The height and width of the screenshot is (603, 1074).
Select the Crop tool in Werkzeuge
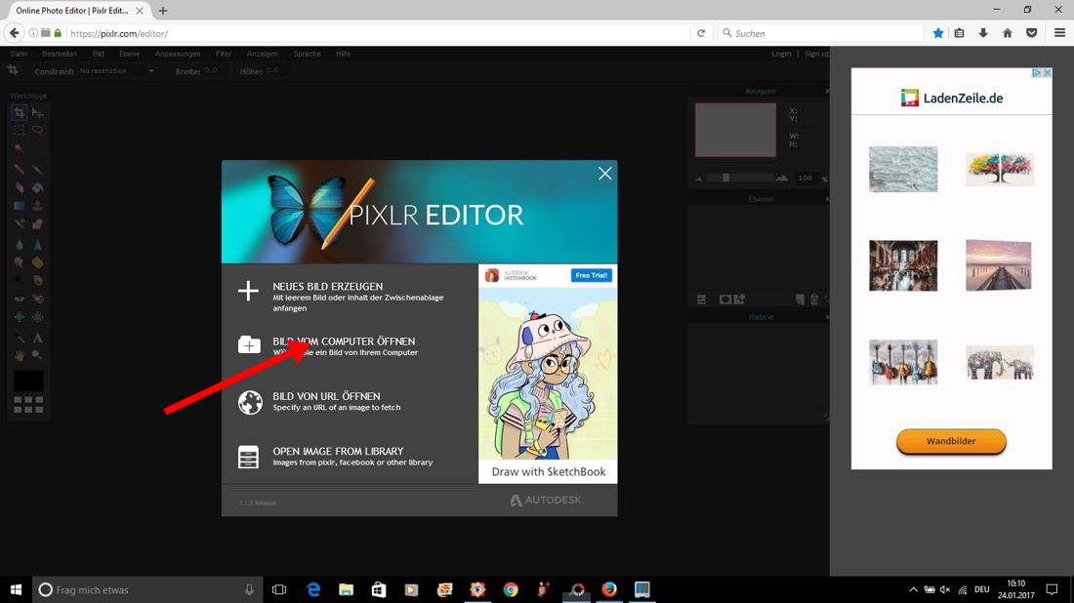(20, 112)
